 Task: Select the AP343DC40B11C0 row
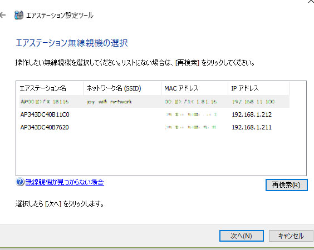154,114
